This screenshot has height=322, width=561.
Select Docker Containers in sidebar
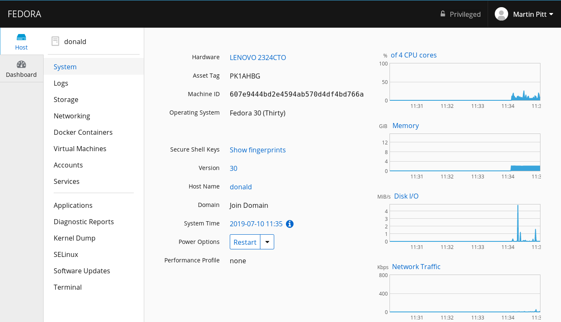[x=83, y=132]
